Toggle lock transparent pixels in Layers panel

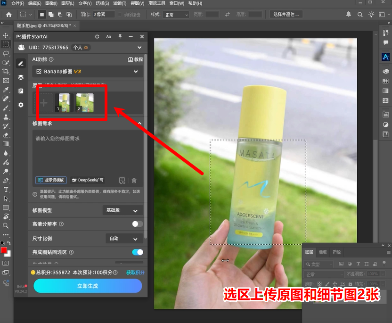[x=319, y=284]
